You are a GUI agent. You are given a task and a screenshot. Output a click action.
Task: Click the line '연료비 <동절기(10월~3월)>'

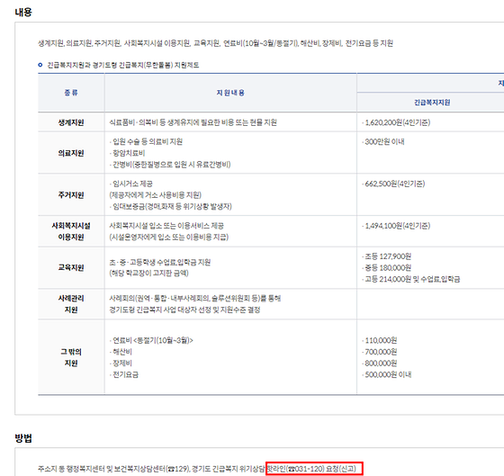152,340
